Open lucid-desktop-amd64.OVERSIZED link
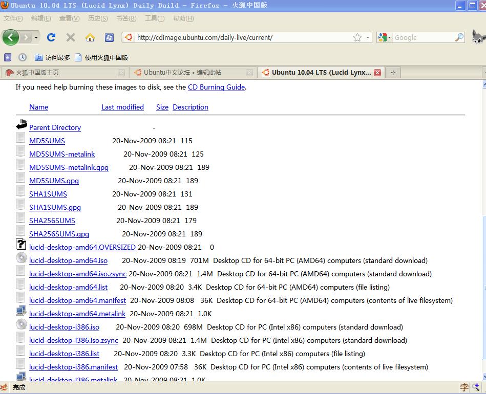This screenshot has width=486, height=394. tap(82, 248)
